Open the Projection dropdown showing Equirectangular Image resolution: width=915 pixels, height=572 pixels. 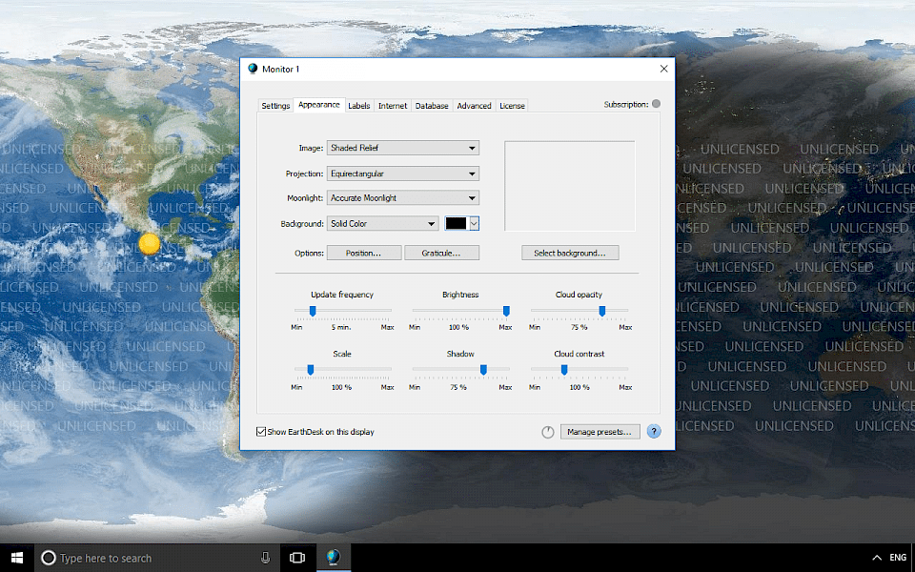click(402, 174)
